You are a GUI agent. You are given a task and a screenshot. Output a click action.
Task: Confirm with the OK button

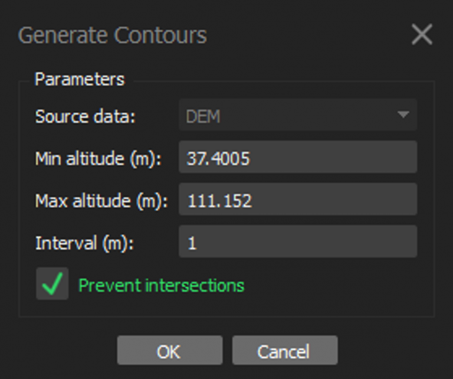point(169,351)
